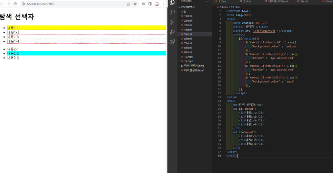Switch to 테이블문제.html editor tab
333x173 pixels.
[x=277, y=1]
